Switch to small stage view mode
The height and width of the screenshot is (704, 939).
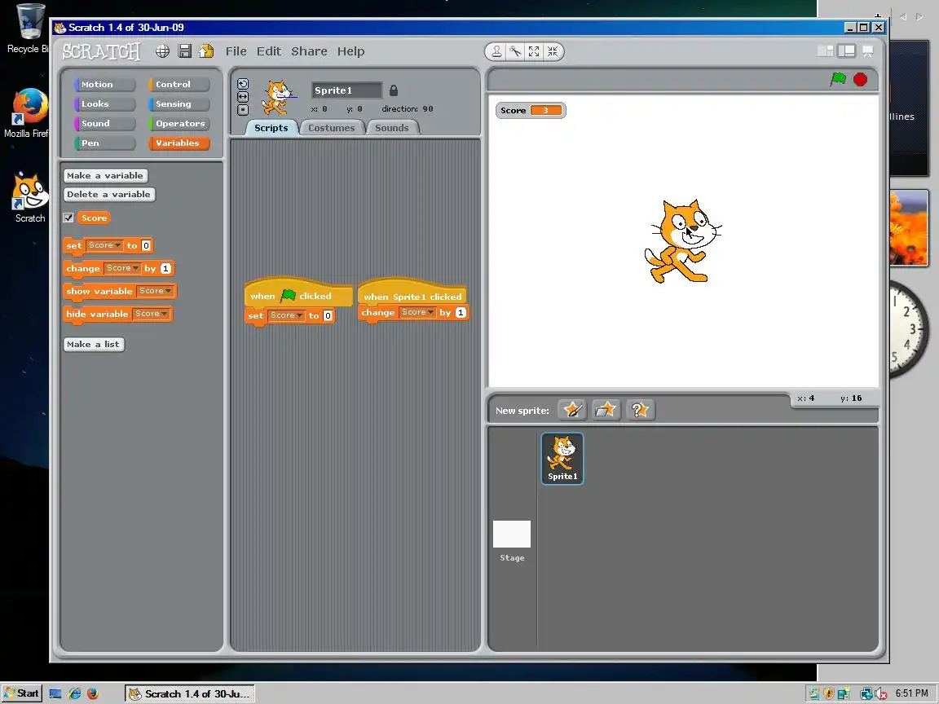(826, 51)
